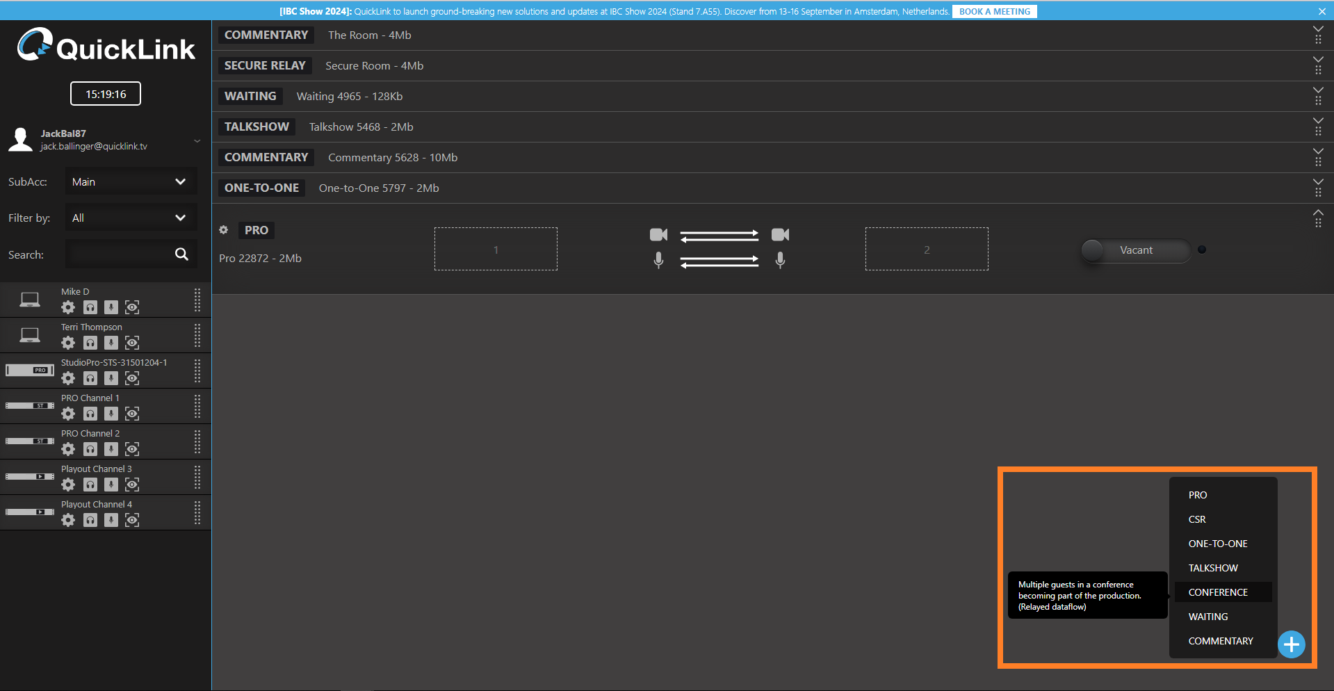The image size is (1334, 691).
Task: Click headphones icon for Playout Channel 4
Action: coord(90,520)
